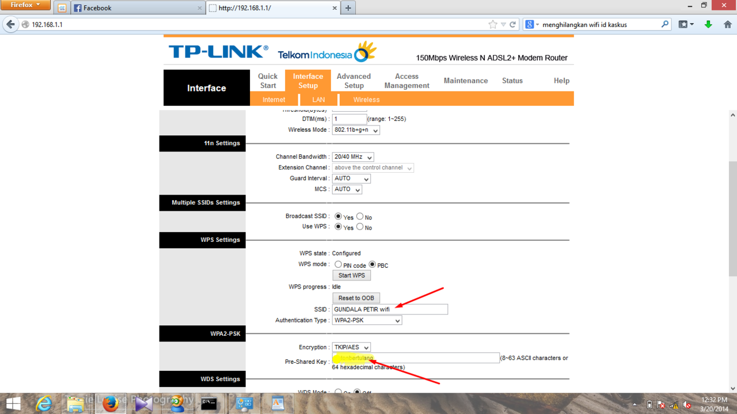Screen dimensions: 737x414
Task: Close the 192.168.1.1 tab
Action: click(x=335, y=8)
